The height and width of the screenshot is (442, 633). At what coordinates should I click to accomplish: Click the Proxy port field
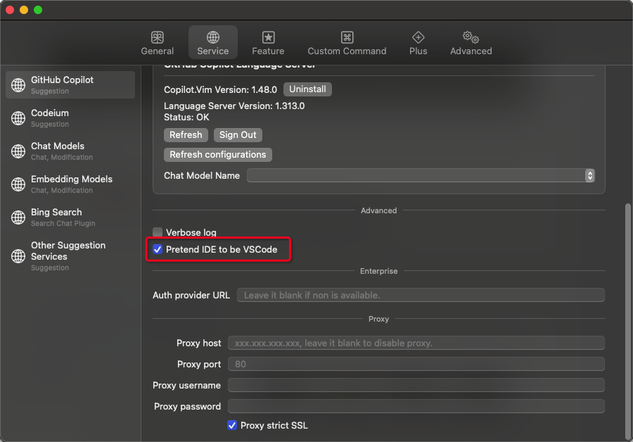[x=416, y=364]
